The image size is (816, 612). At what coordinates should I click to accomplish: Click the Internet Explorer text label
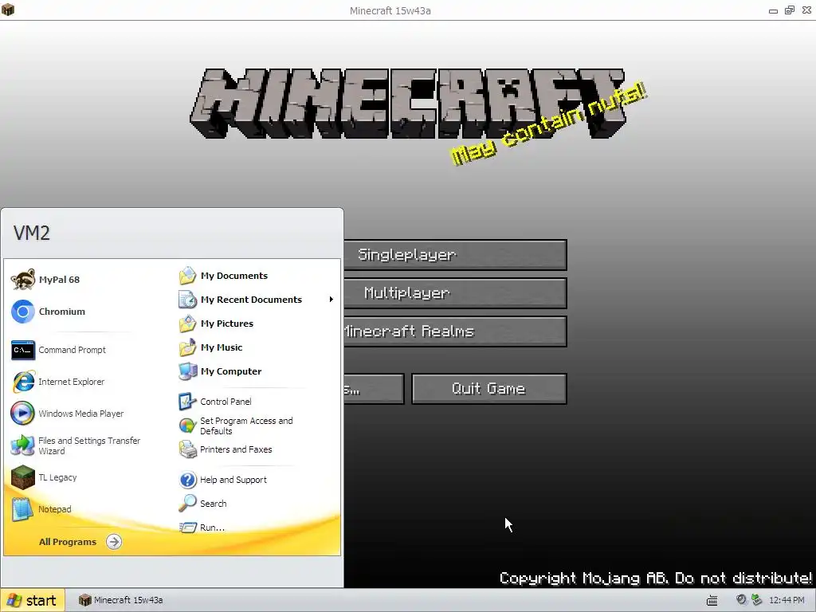(x=71, y=382)
